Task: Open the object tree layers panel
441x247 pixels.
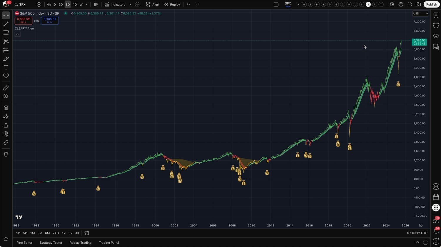Action: (x=436, y=36)
